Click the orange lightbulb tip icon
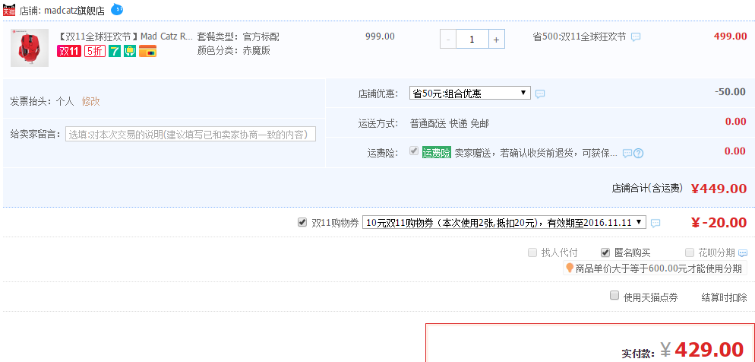Image resolution: width=755 pixels, height=362 pixels. pyautogui.click(x=570, y=268)
